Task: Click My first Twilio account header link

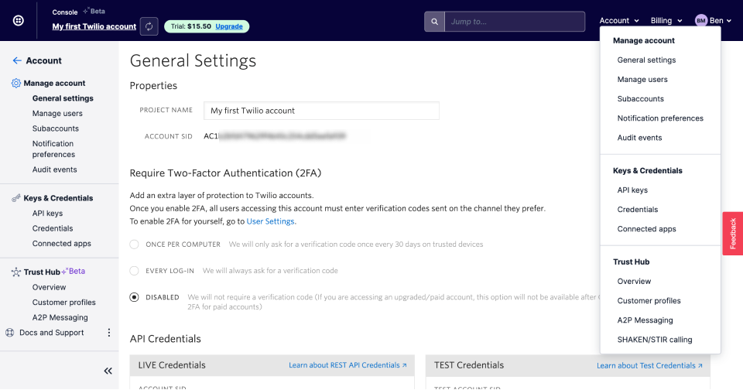Action: coord(94,26)
